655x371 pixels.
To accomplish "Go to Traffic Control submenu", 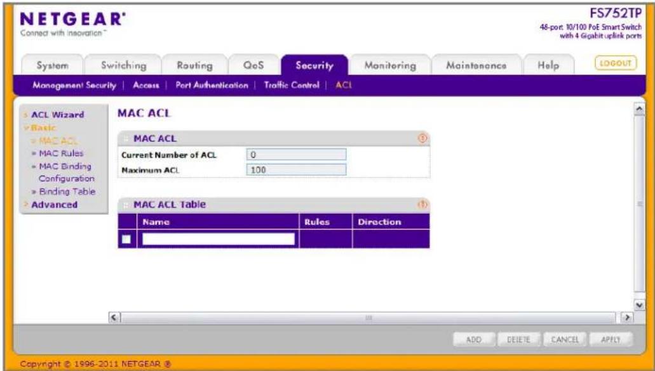I will click(292, 85).
